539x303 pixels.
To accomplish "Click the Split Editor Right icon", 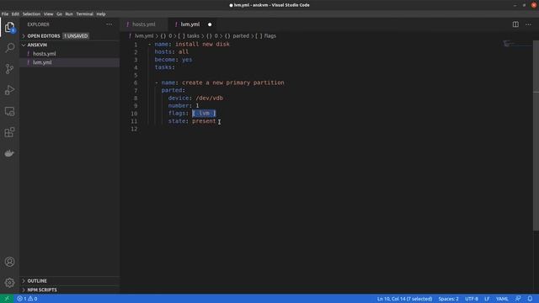I will [515, 24].
